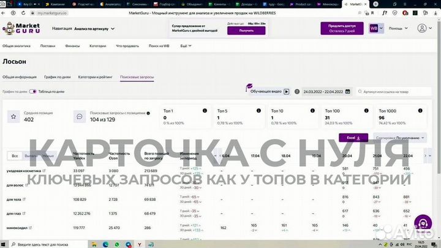441x248 pixels.
Task: Click the Топ 1 info icon
Action: (x=205, y=111)
